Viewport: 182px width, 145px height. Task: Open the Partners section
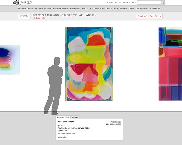[x=155, y=8]
